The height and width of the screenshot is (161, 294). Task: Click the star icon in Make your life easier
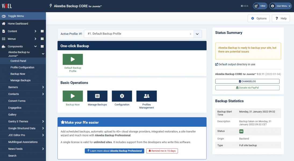[63, 122]
